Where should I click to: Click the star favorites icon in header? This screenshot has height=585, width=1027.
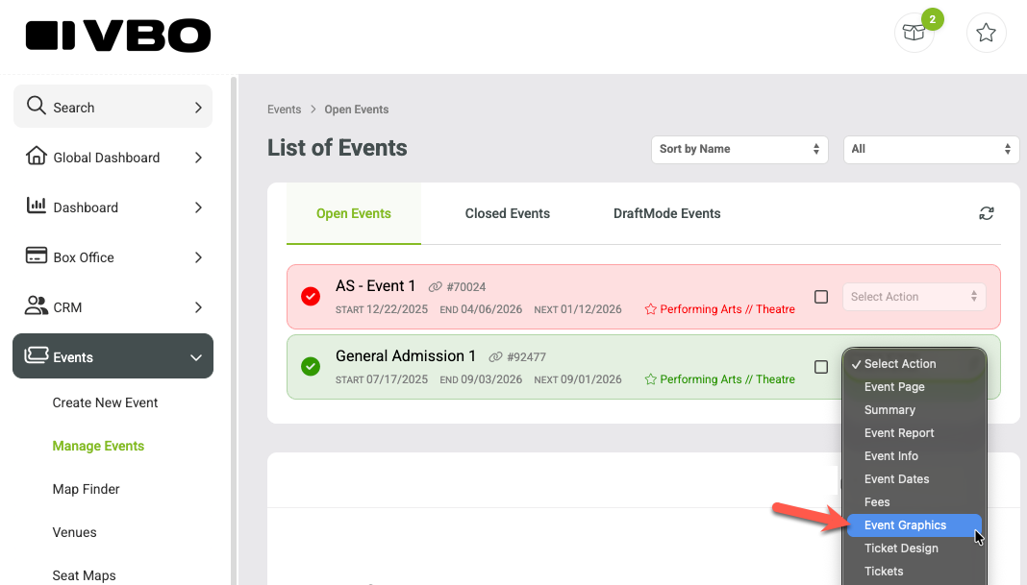click(986, 32)
